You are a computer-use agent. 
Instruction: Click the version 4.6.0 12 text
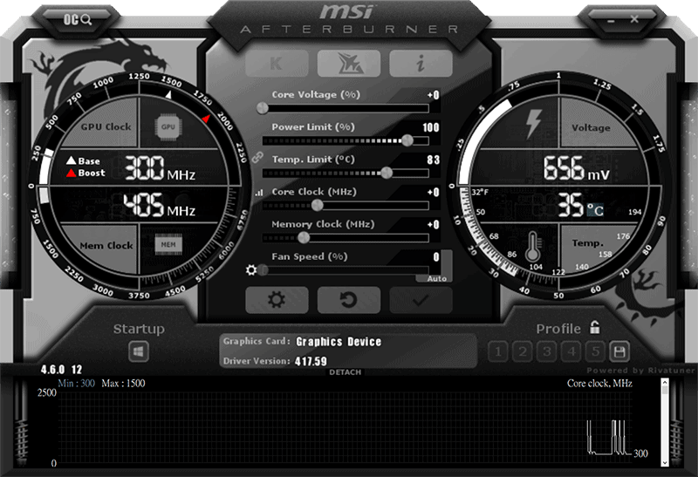pos(61,370)
